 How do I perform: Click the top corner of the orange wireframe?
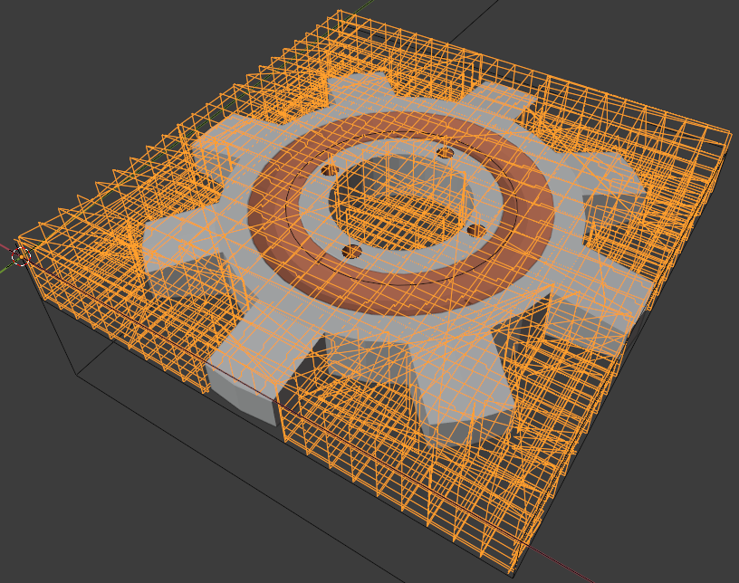[x=339, y=13]
